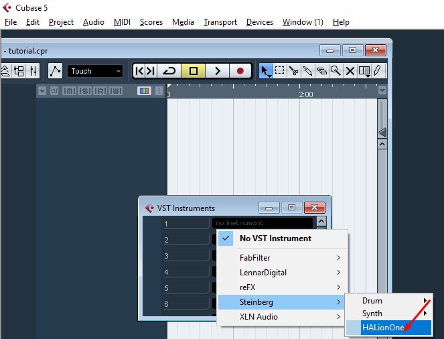Expand the Drum submenu
This screenshot has height=339, width=444.
[x=388, y=301]
